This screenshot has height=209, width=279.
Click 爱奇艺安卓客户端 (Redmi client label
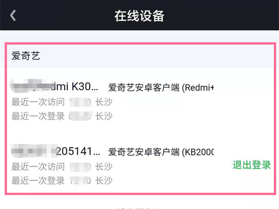tap(161, 87)
